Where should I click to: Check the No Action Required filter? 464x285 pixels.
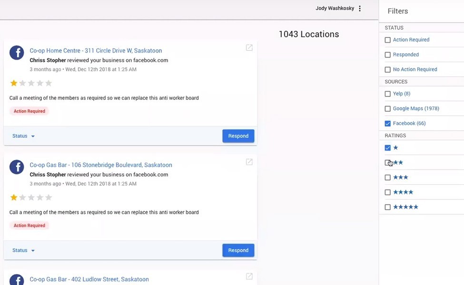coord(388,69)
